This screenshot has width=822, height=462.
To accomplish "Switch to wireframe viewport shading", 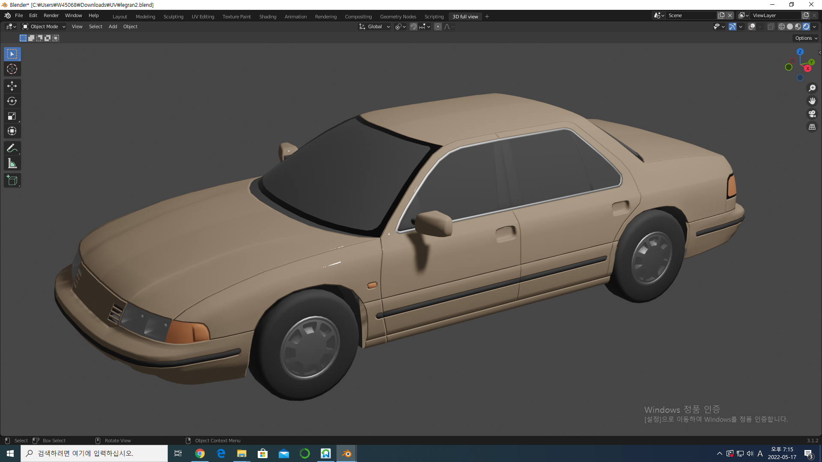I will click(x=781, y=27).
